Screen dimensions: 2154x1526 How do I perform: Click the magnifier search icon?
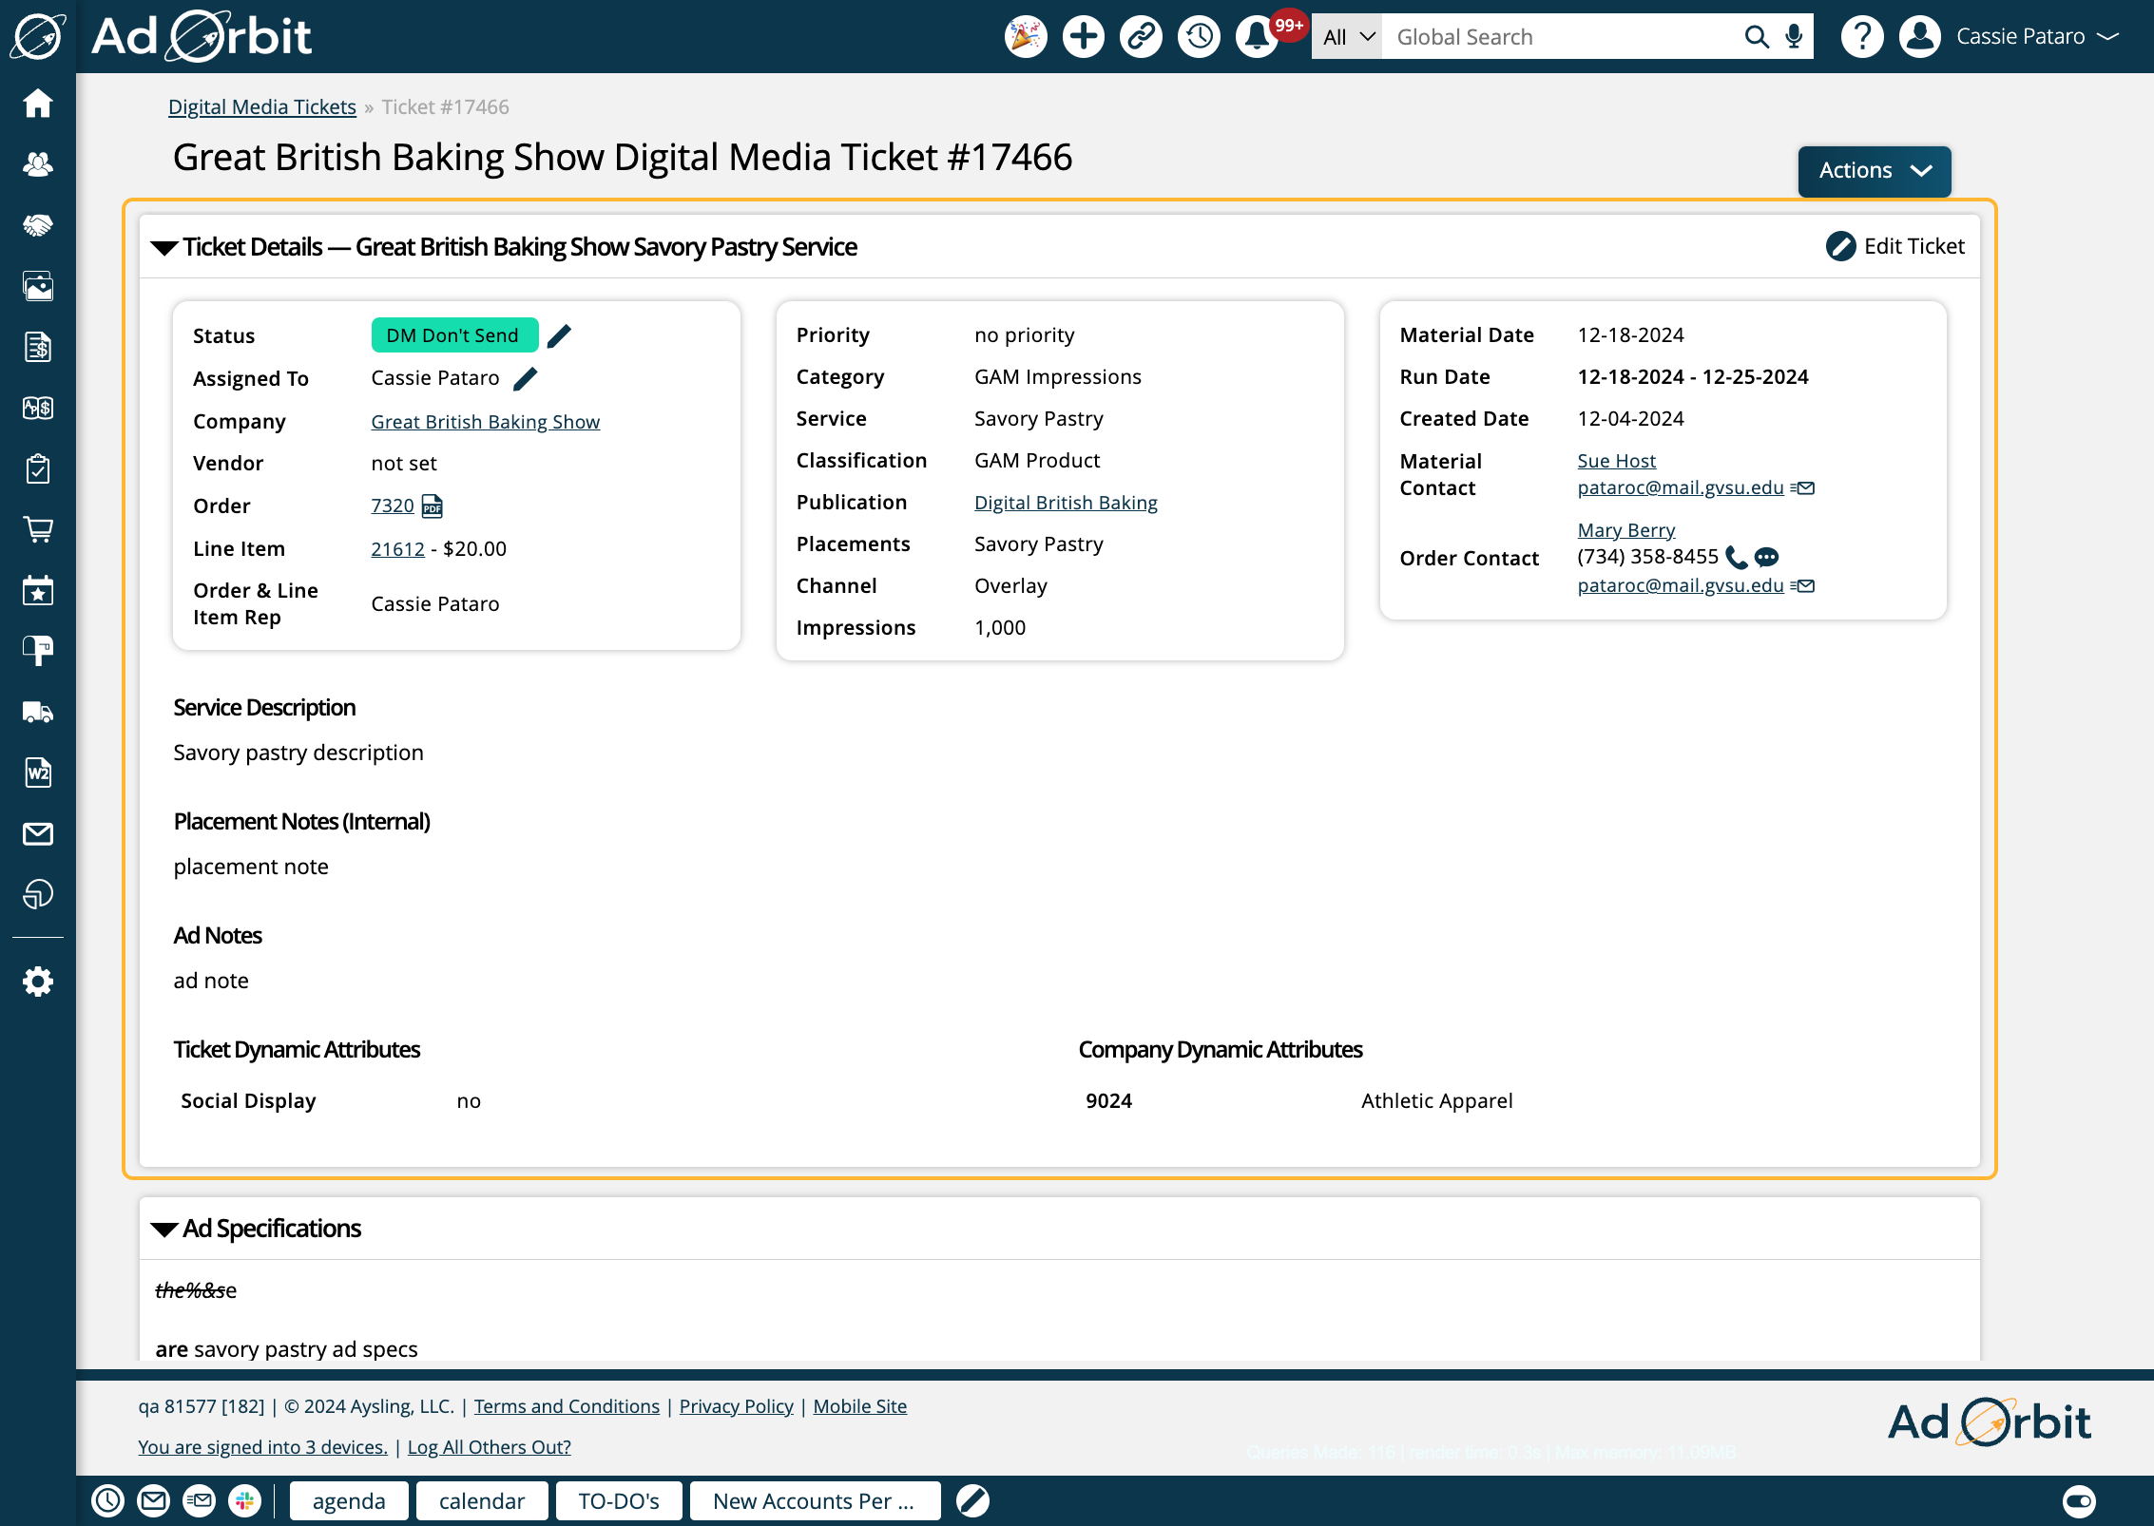1757,37
